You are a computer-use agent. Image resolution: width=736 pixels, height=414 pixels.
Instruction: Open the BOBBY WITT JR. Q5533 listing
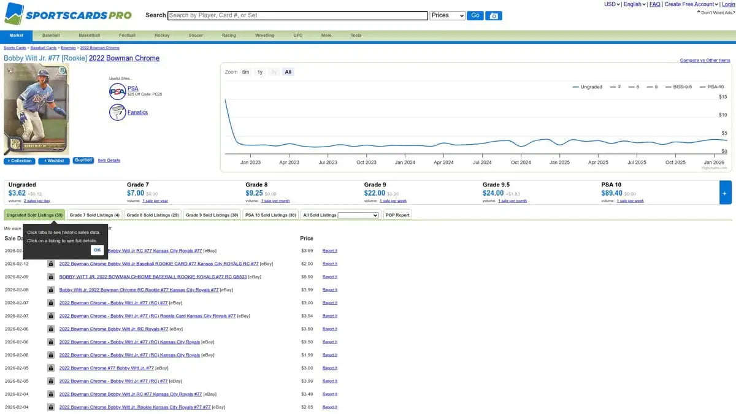point(153,277)
